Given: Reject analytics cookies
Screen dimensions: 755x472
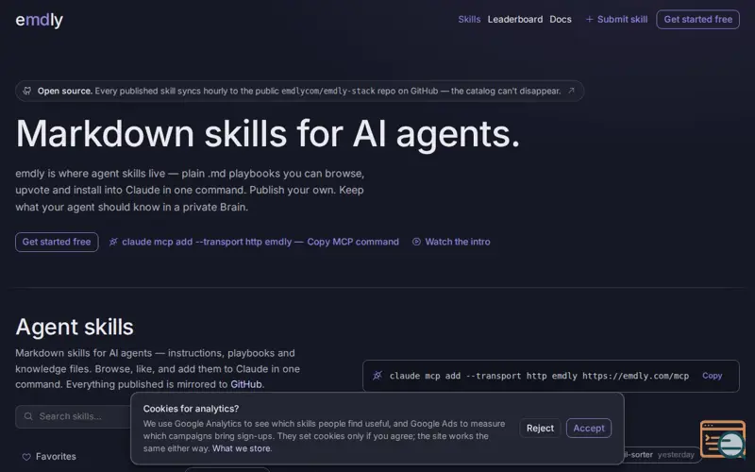Looking at the screenshot, I should (540, 429).
